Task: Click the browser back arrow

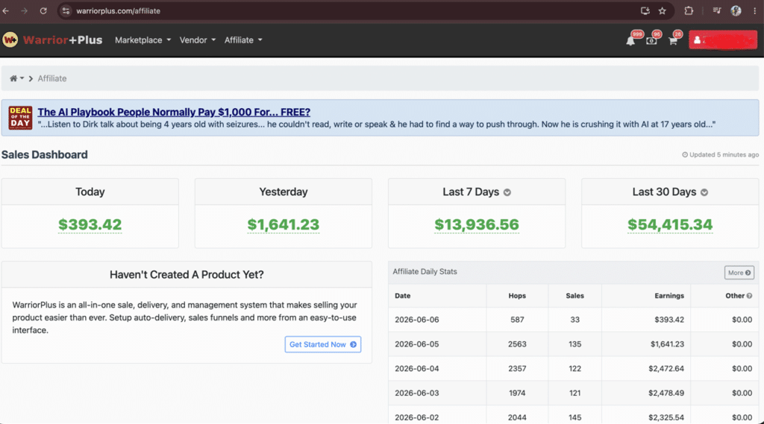Action: point(6,10)
